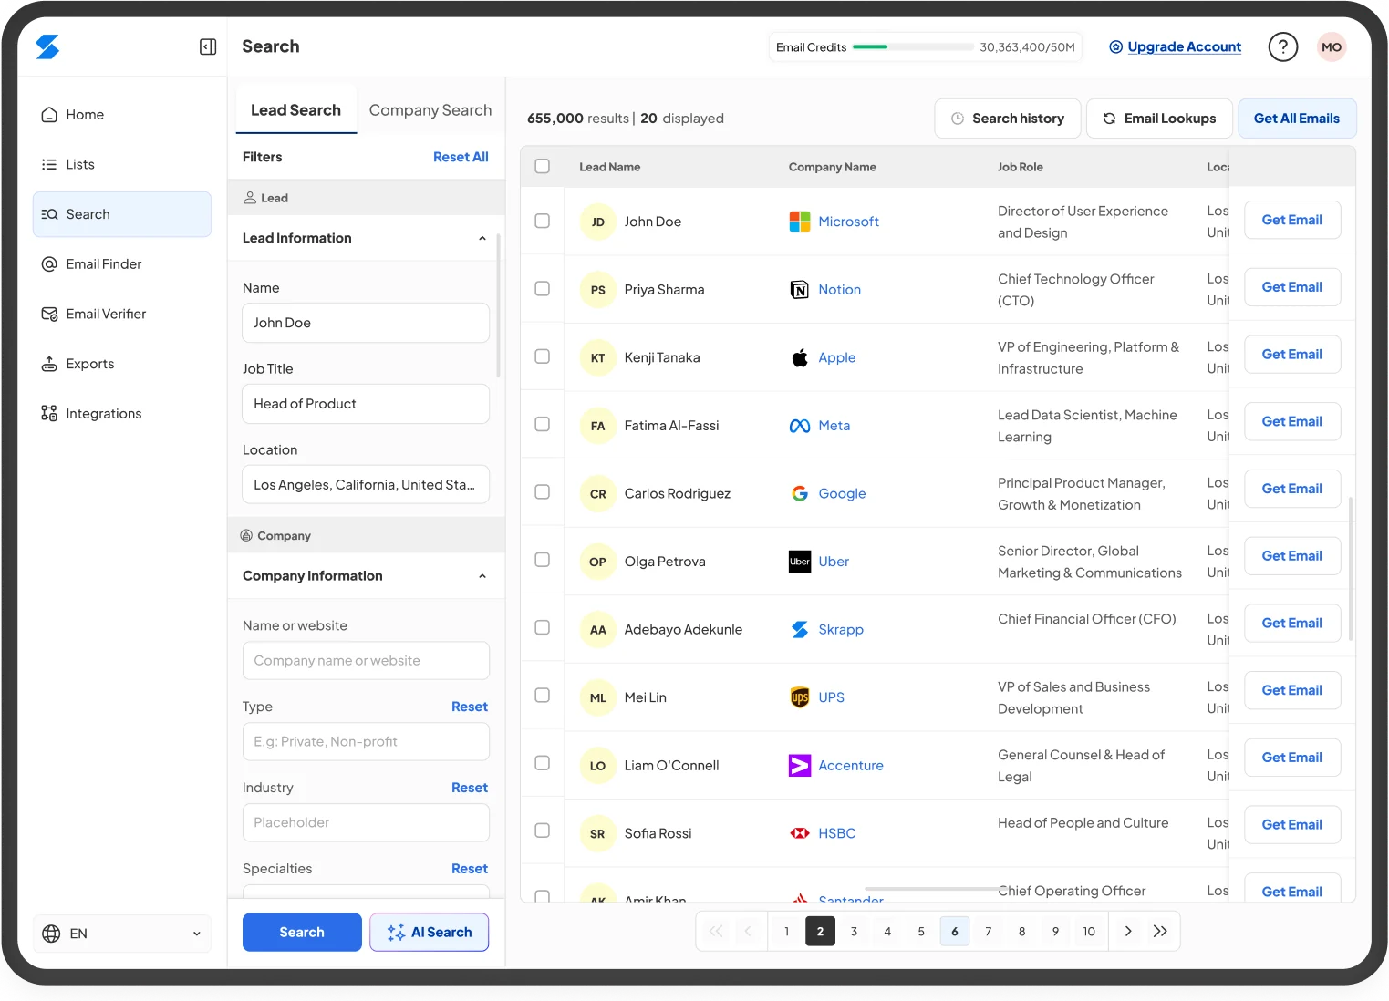Screen dimensions: 1389x1001
Task: Click the Microsoft company logo
Action: point(800,222)
